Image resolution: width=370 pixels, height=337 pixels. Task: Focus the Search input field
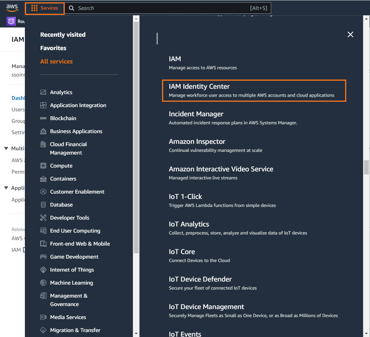point(167,8)
